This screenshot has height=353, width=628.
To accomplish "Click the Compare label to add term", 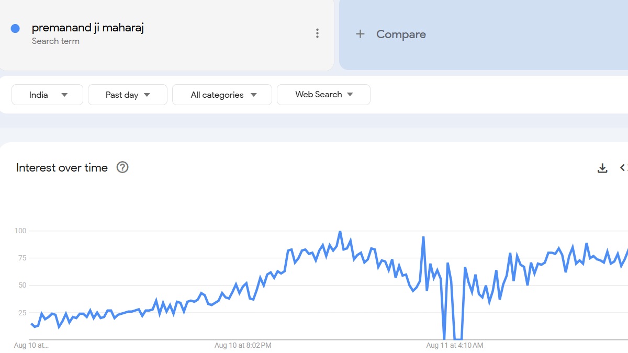I will tap(401, 35).
